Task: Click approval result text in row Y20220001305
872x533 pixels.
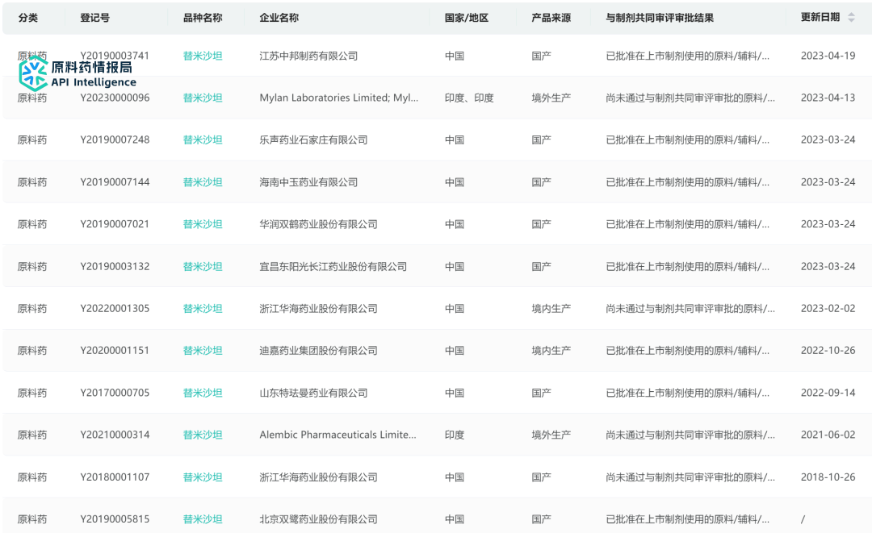Action: [x=690, y=309]
